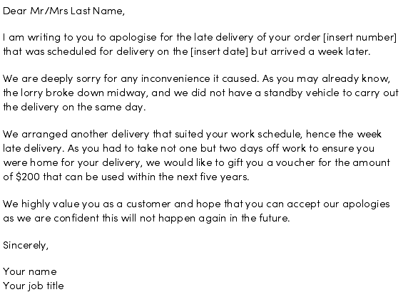
Task: Click the word 'apologise' in first paragraph
Action: point(133,38)
